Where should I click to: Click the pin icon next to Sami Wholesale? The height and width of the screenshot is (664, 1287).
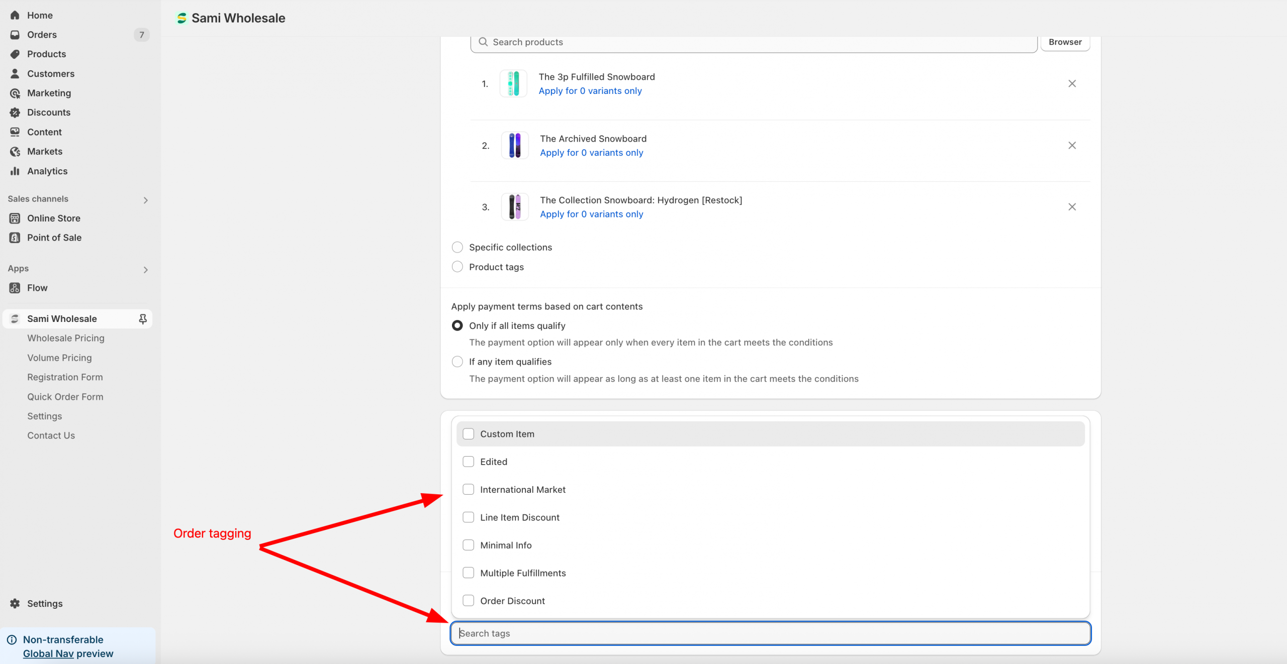[143, 319]
